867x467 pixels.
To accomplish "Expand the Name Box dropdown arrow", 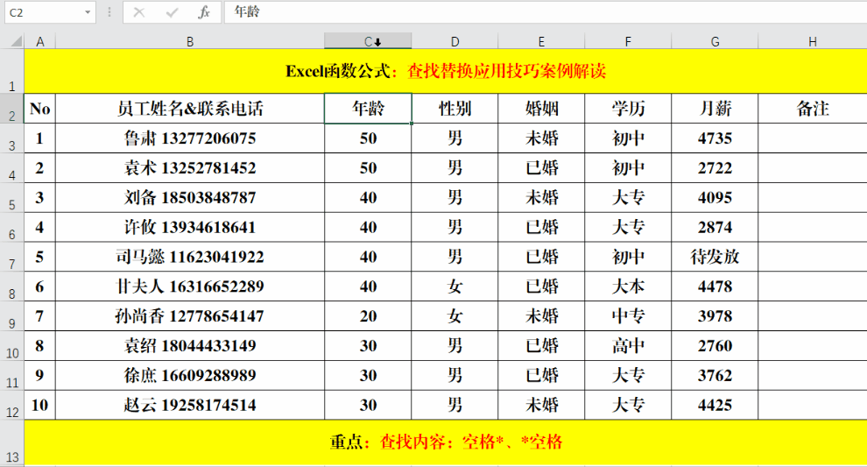I will [x=88, y=12].
